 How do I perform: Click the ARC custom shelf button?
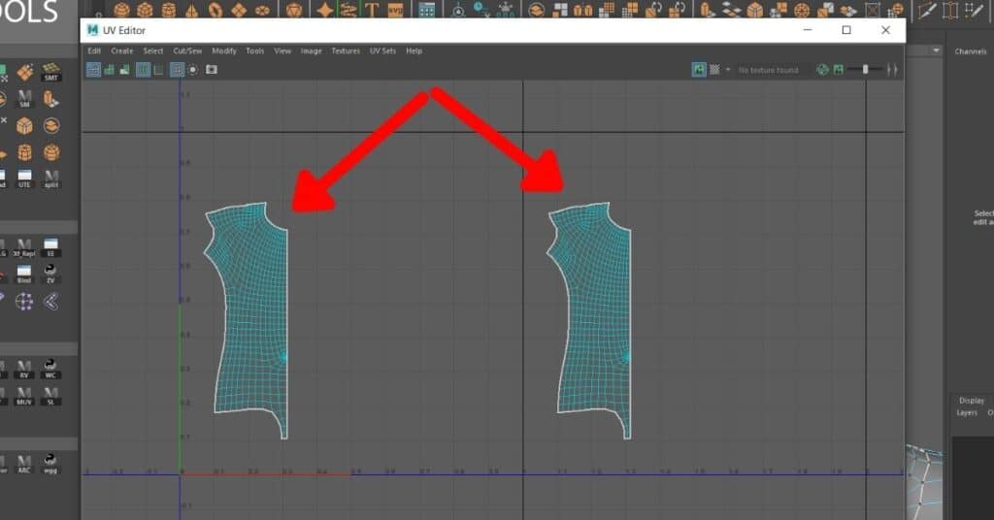pos(24,464)
